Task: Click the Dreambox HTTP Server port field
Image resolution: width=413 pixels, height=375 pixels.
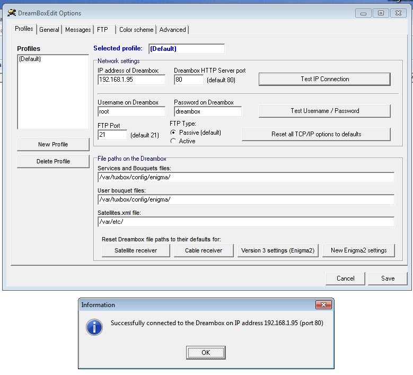Action: (x=189, y=80)
